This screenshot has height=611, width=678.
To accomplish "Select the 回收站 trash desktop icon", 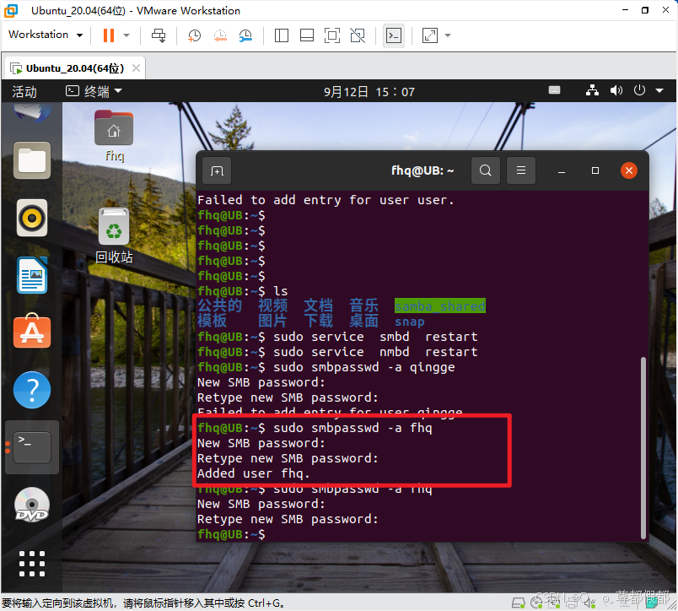I will coord(114,235).
